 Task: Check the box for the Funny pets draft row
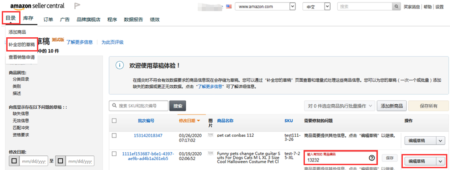click(x=114, y=154)
